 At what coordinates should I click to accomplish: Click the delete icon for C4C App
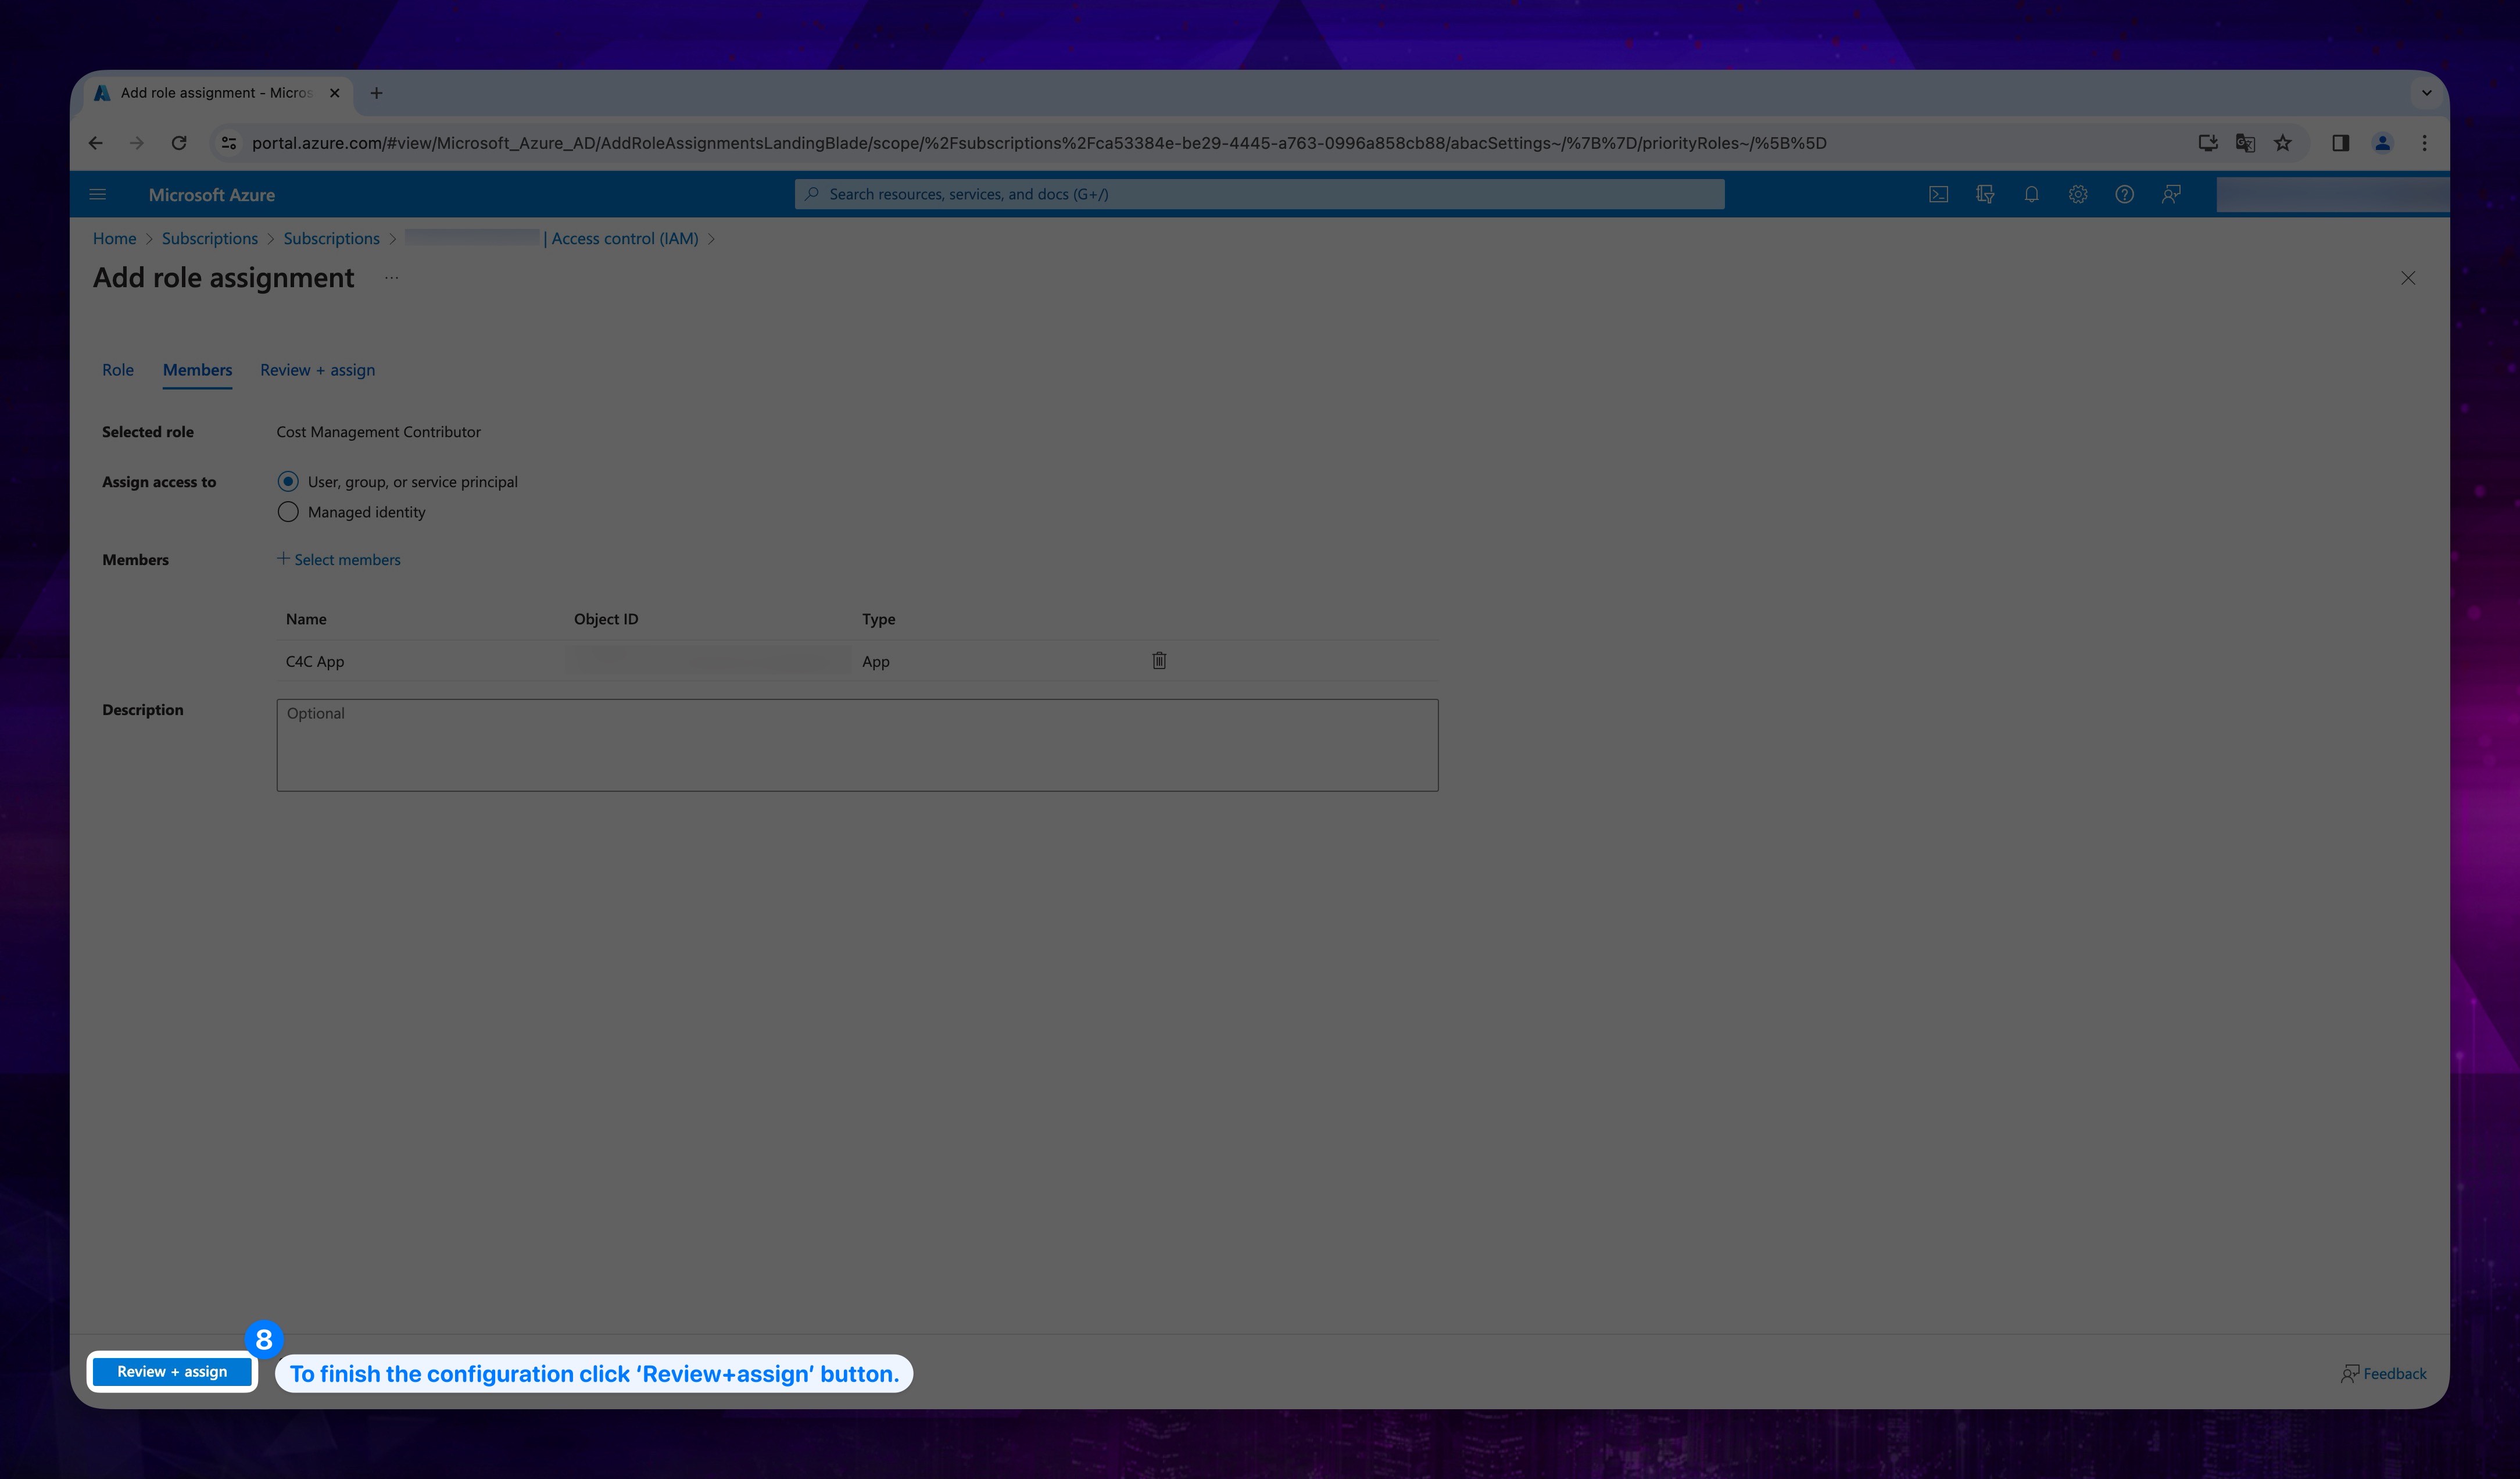coord(1159,660)
